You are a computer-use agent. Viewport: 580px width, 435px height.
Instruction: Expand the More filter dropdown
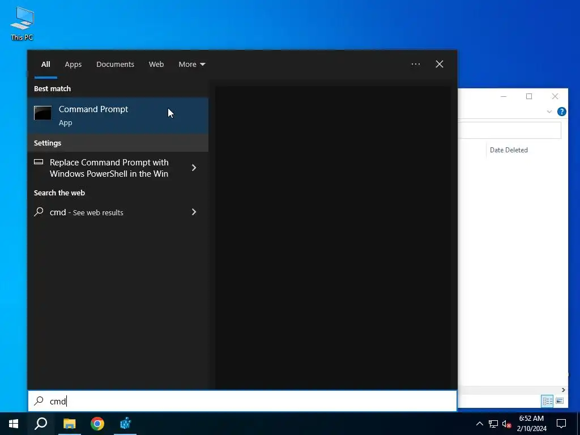click(191, 65)
